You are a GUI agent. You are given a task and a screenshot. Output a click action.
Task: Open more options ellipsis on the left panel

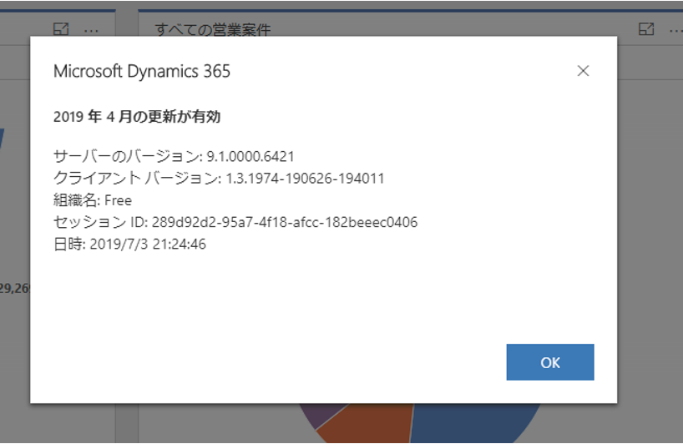click(91, 31)
